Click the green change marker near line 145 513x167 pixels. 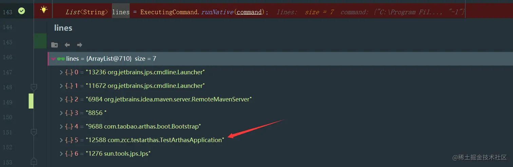40,41
